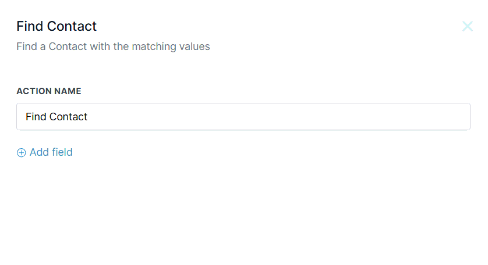The image size is (488, 265).
Task: Click the plus circle icon
Action: click(x=22, y=153)
